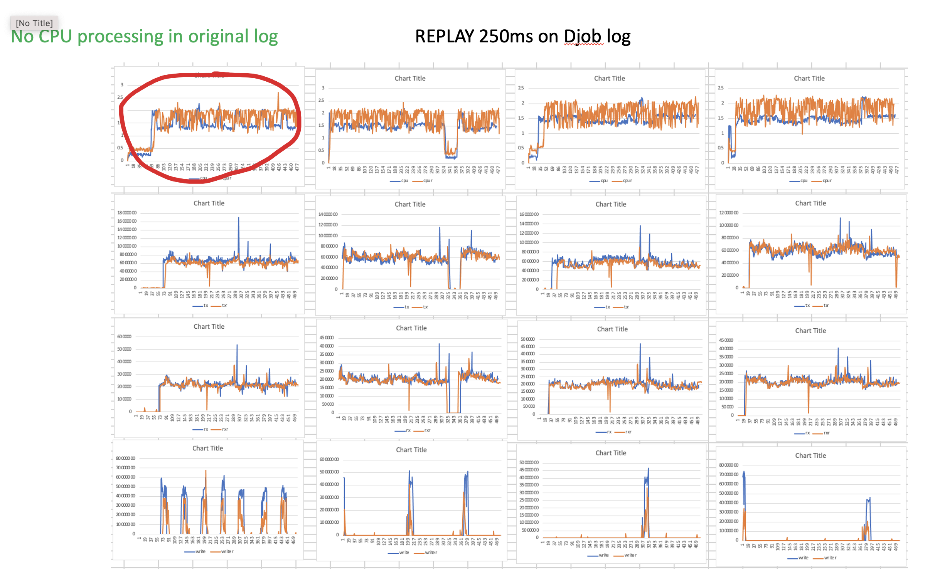The image size is (930, 578).
Task: Click the [No Title] tooltip label
Action: click(34, 23)
